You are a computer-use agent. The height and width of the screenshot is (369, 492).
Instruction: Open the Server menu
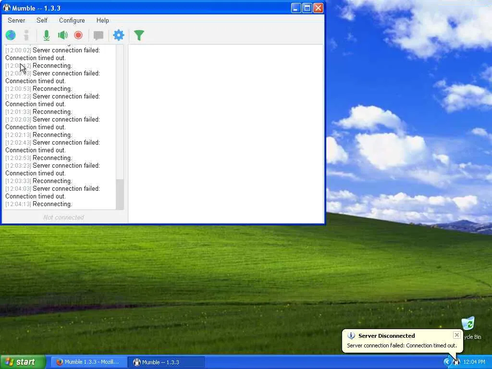[x=16, y=20]
